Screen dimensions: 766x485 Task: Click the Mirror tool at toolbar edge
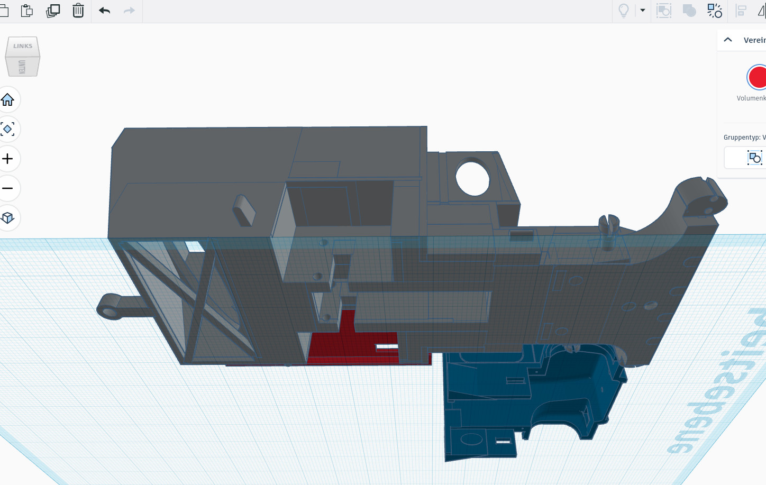761,11
